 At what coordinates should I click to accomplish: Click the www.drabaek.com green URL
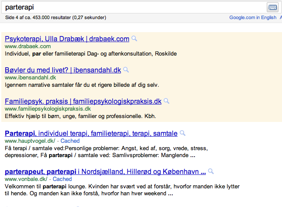coord(28,46)
